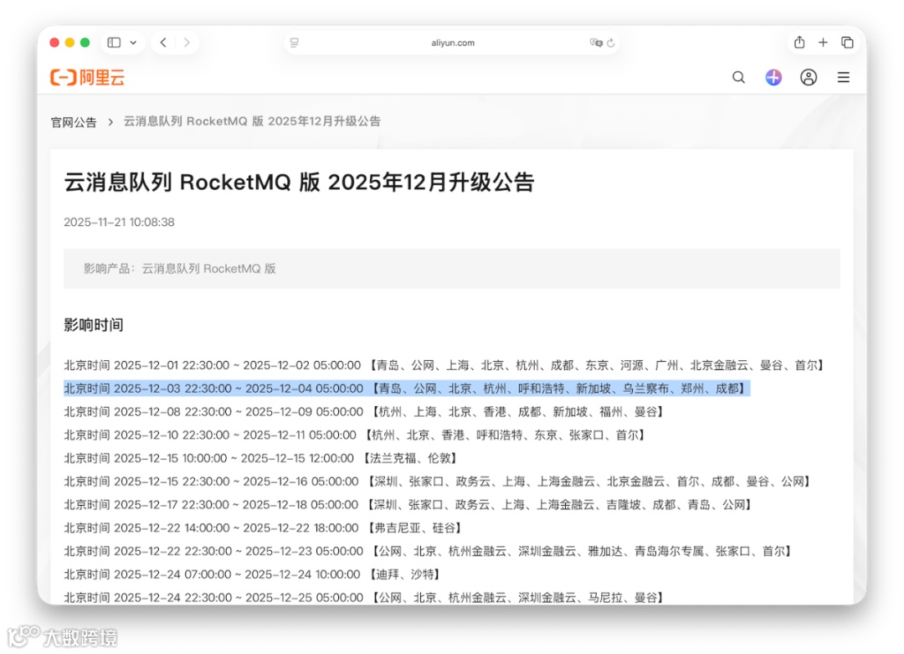Open the user account profile icon
The height and width of the screenshot is (654, 904).
[809, 77]
